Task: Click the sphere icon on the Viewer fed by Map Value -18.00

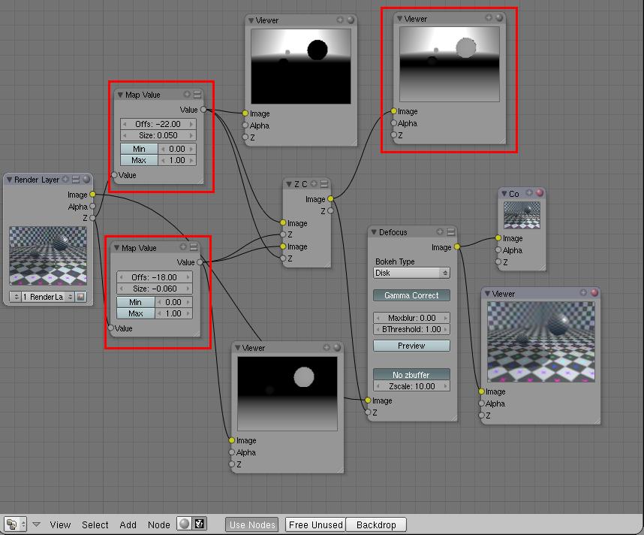Action: click(337, 347)
